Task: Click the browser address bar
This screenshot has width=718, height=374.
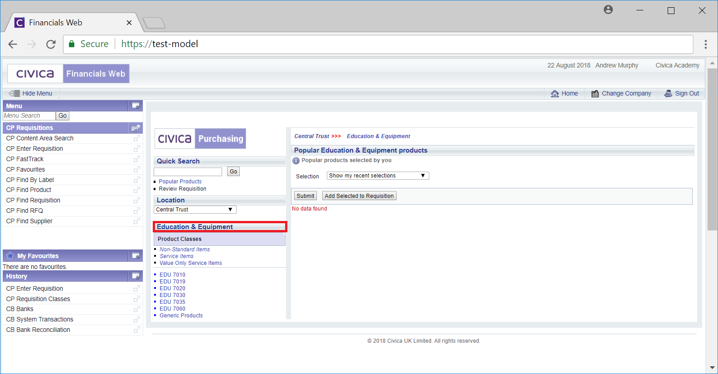Action: [x=378, y=44]
